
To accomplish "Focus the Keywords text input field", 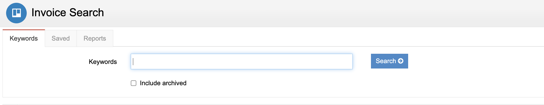I will click(x=241, y=61).
